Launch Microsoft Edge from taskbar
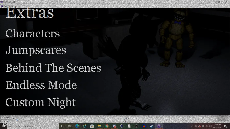The image size is (230, 129). pyautogui.click(x=77, y=126)
